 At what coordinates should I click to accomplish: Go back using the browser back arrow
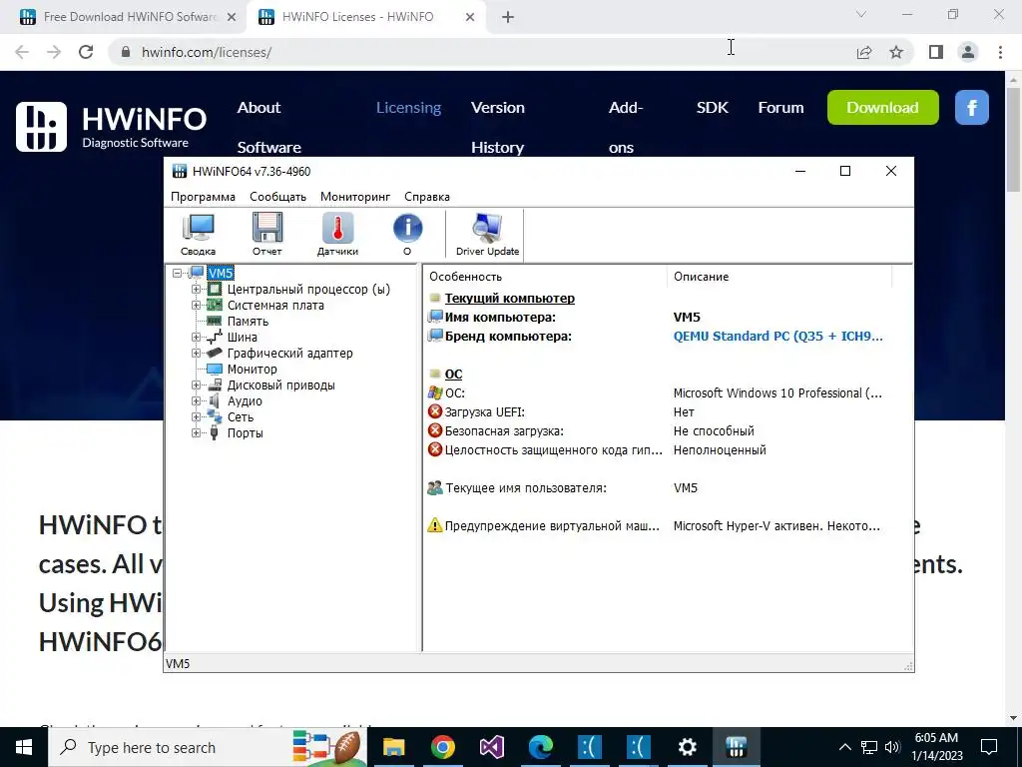pyautogui.click(x=22, y=52)
